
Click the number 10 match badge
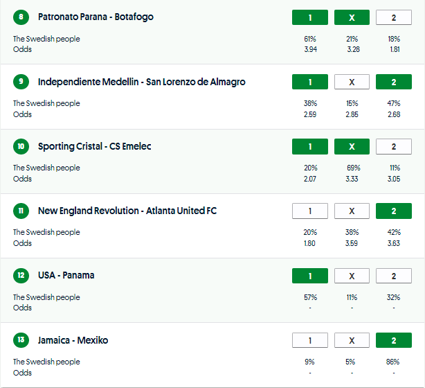[21, 146]
